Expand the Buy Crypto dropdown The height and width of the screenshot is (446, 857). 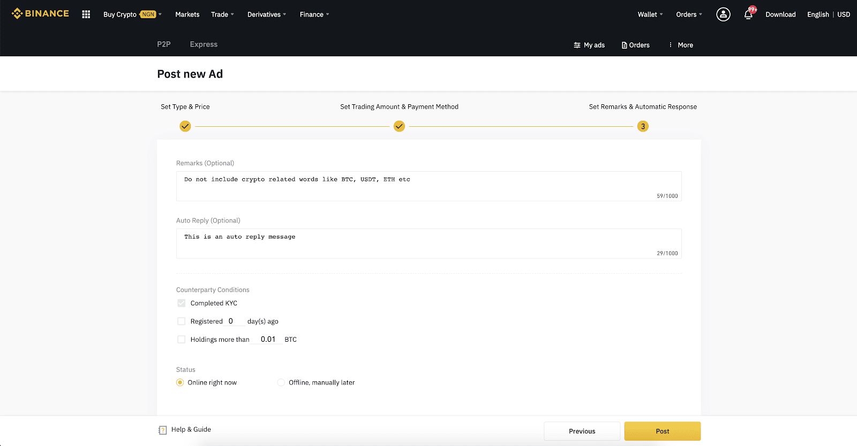coord(132,14)
